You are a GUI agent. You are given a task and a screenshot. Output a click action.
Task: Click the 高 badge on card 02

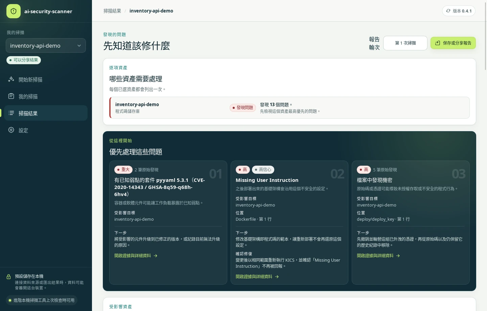(x=243, y=170)
